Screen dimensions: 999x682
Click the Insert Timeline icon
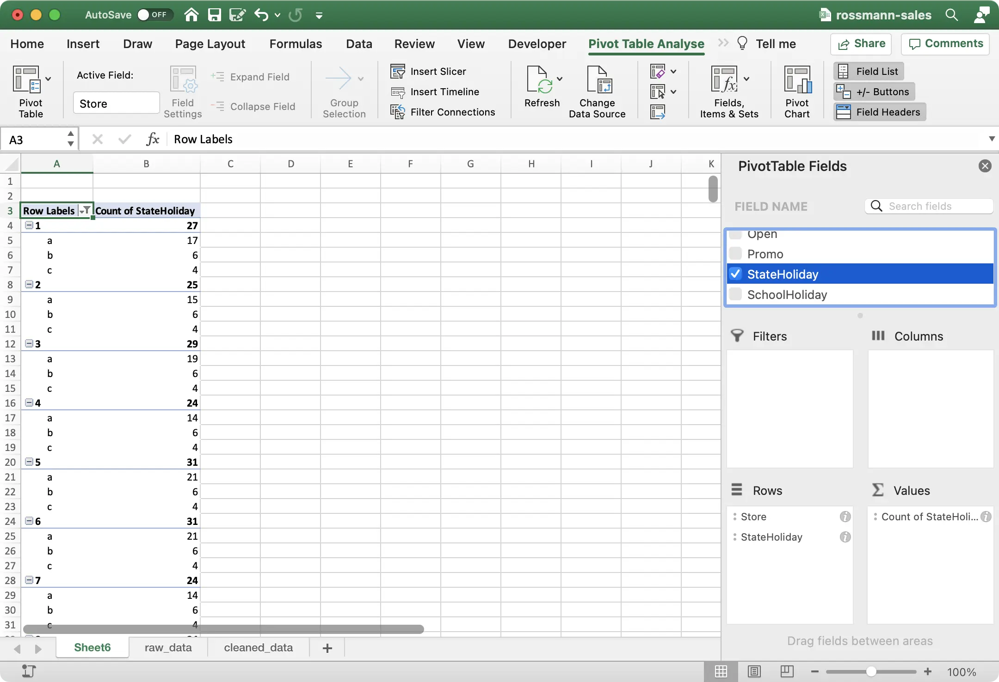click(397, 91)
